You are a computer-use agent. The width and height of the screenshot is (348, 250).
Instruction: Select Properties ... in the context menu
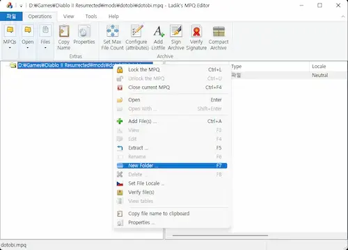click(x=172, y=223)
